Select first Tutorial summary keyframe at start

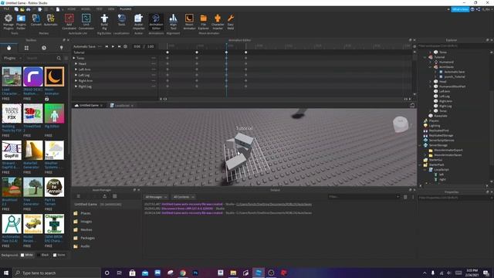point(167,53)
